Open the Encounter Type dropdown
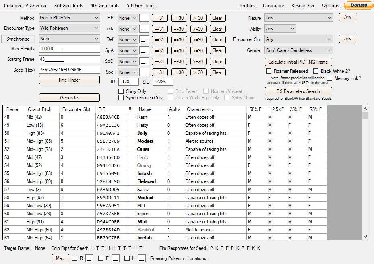The width and height of the screenshot is (374, 264). click(x=69, y=28)
